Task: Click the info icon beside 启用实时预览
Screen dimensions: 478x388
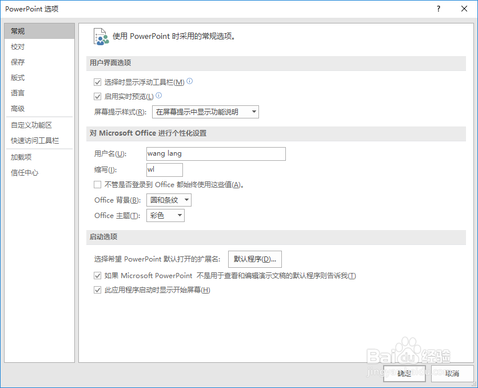Action: point(160,95)
